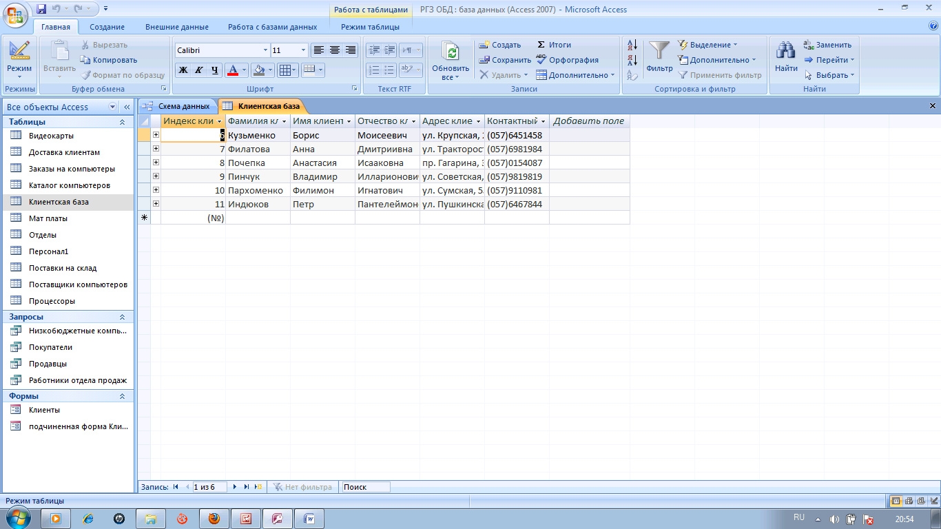Click the Поиск search box
The height and width of the screenshot is (529, 941).
(366, 487)
